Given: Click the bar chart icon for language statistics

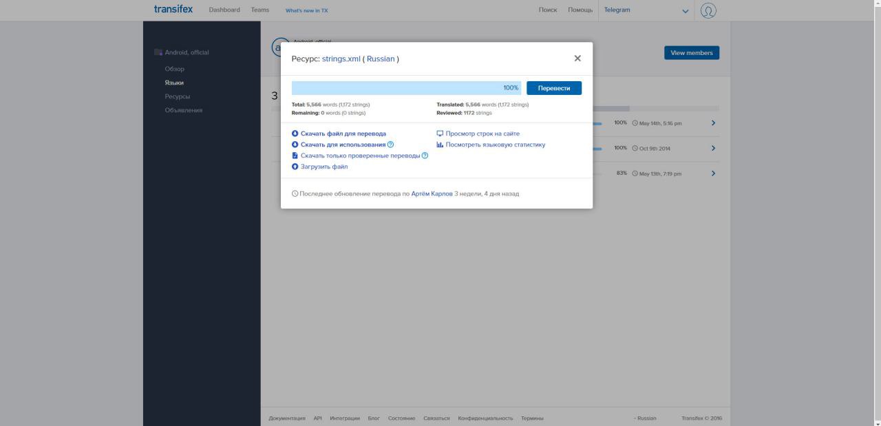Looking at the screenshot, I should pyautogui.click(x=440, y=145).
